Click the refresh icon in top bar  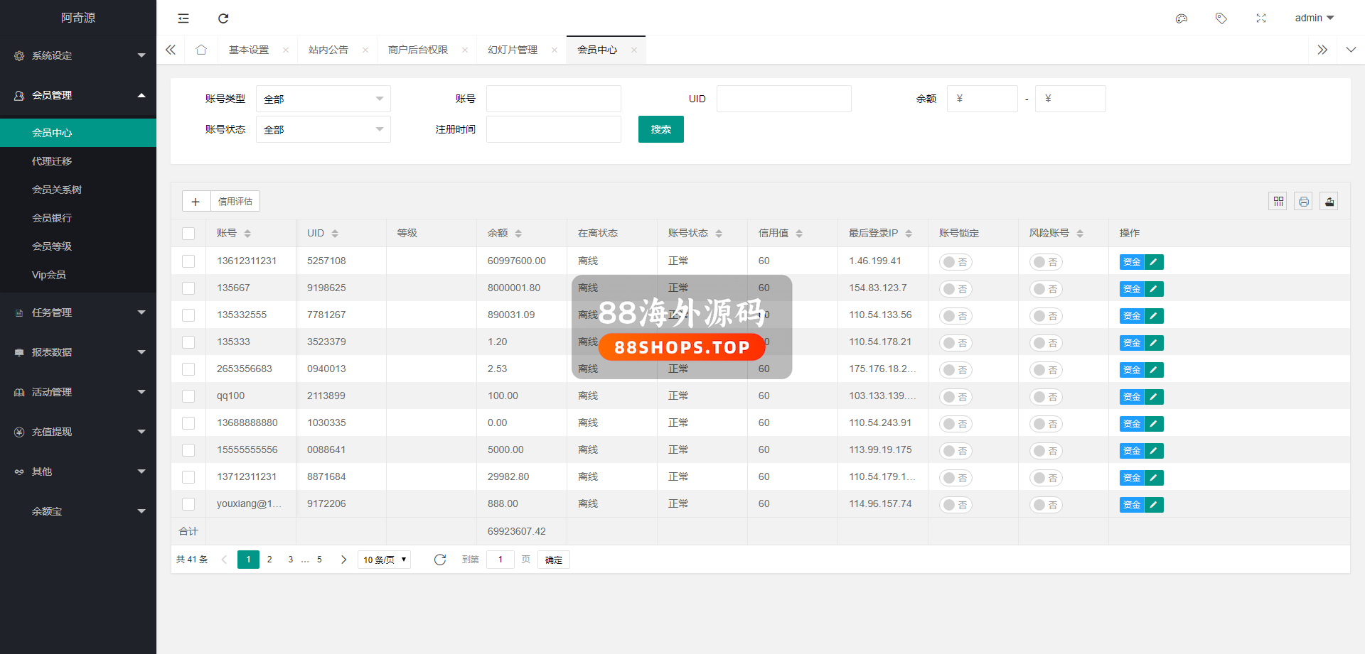223,18
